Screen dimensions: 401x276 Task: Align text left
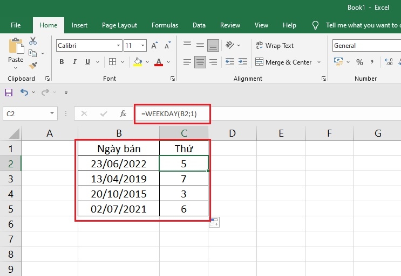coord(187,62)
